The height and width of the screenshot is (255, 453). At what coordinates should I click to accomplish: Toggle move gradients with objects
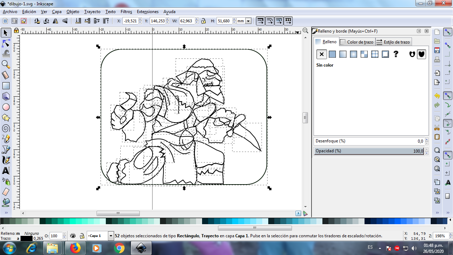279,21
